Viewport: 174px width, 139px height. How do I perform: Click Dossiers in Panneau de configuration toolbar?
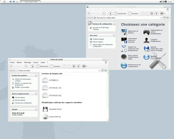tap(133, 14)
